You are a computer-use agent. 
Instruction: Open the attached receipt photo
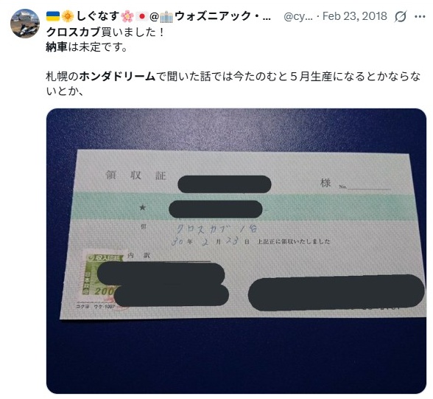click(236, 251)
